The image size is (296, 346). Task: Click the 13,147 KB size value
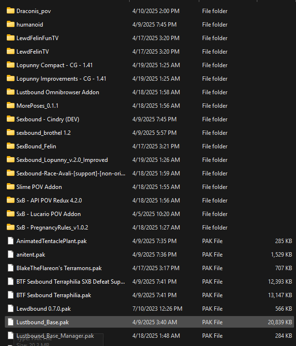280,295
